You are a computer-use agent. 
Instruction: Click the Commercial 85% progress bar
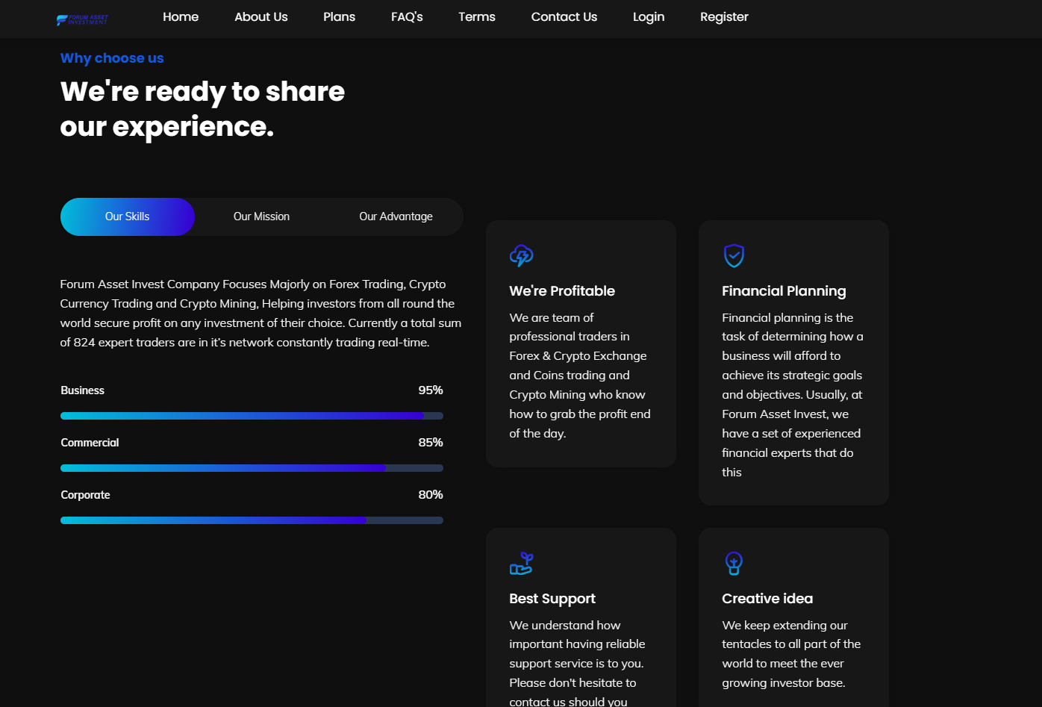click(252, 468)
